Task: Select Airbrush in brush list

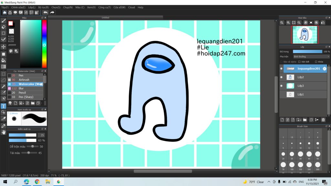Action: (x=25, y=80)
